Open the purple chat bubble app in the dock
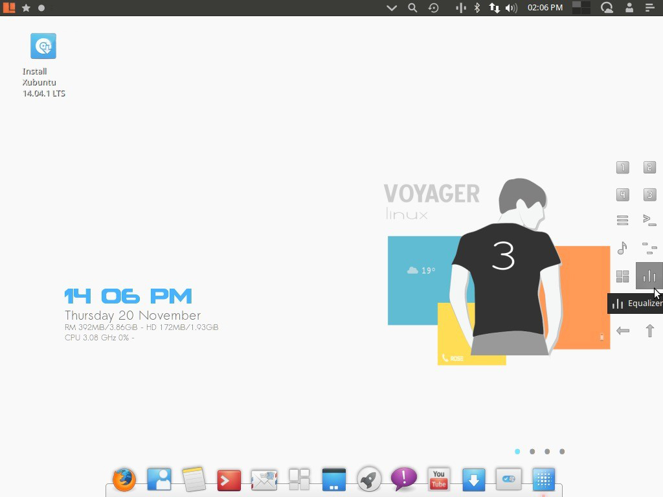Image resolution: width=663 pixels, height=497 pixels. click(x=404, y=479)
